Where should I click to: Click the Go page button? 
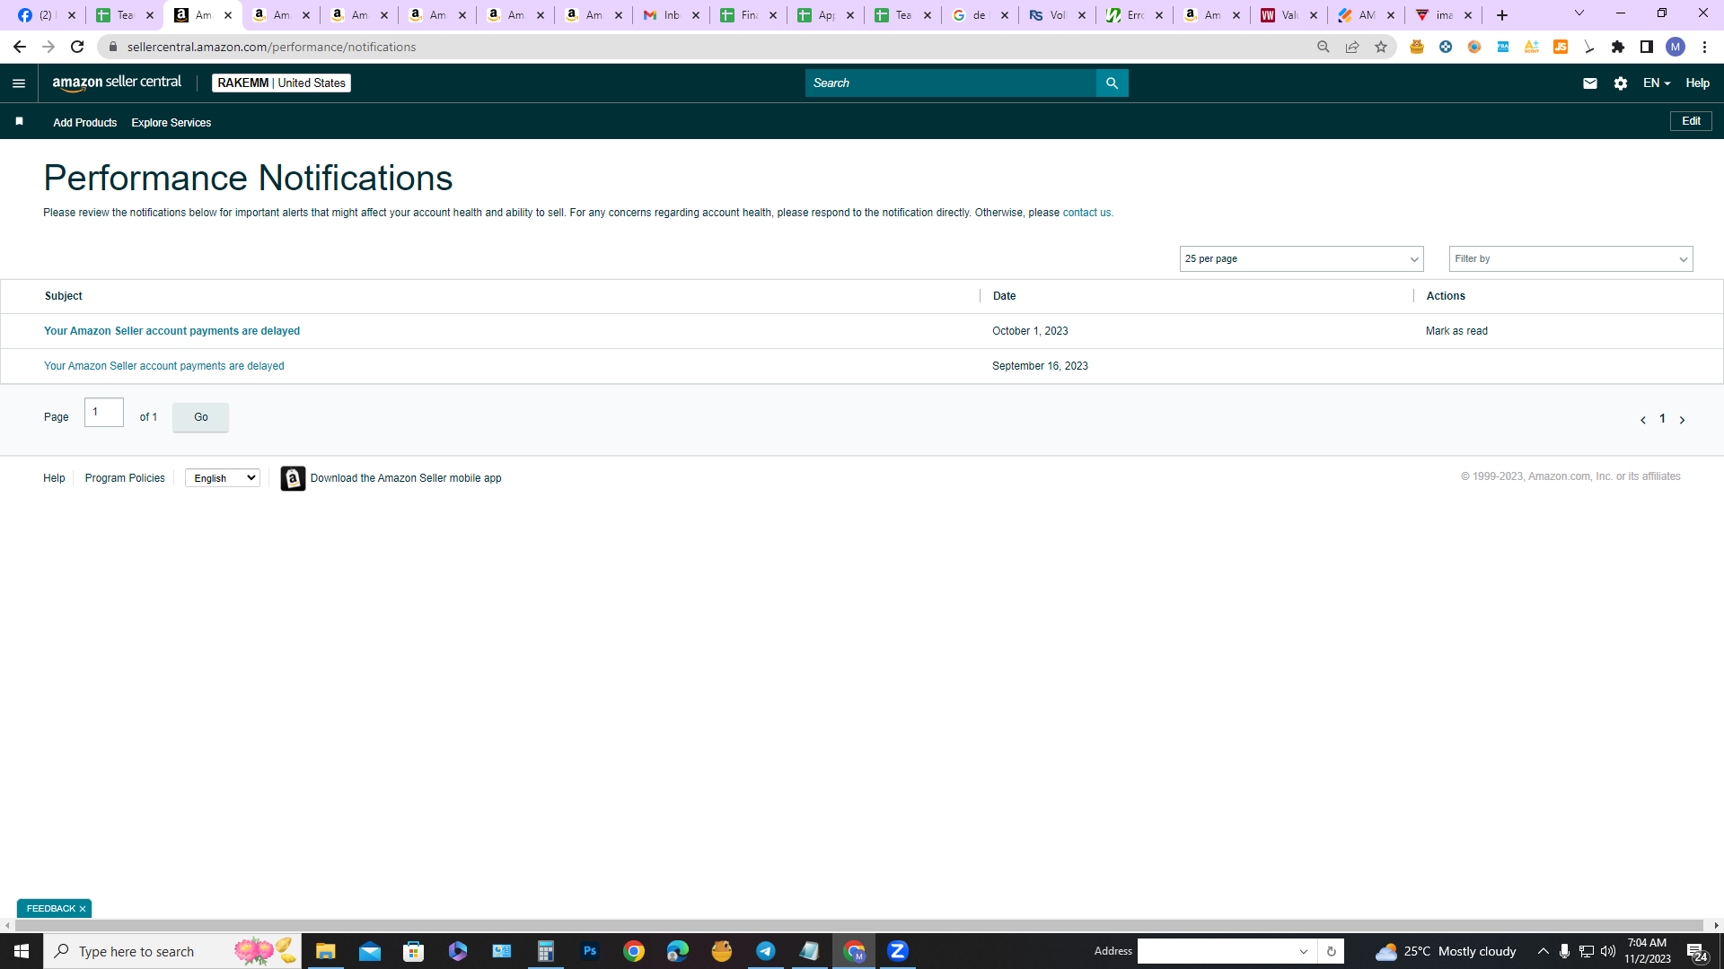200,417
